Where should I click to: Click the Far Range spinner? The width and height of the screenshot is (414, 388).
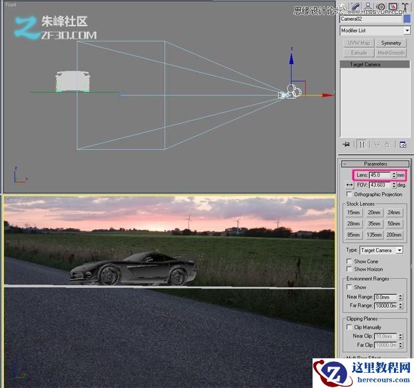pos(400,306)
